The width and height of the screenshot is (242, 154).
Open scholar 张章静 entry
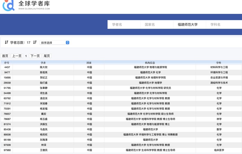(x=43, y=88)
